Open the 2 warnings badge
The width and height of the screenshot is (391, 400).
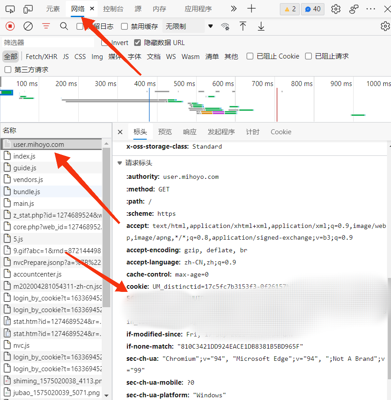coord(290,9)
